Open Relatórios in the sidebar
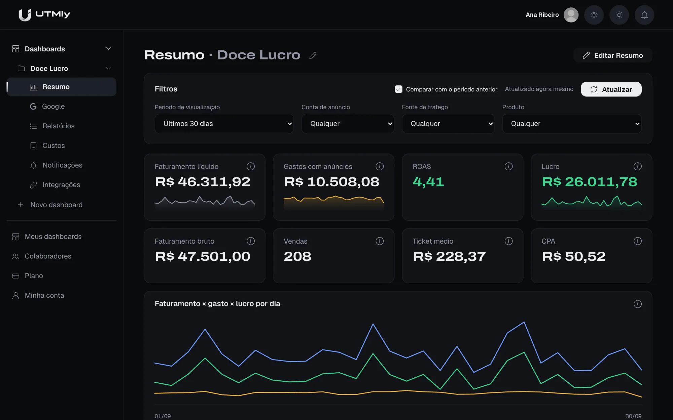Viewport: 673px width, 420px height. [62, 126]
